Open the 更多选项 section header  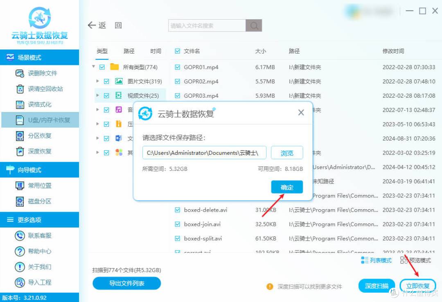(x=39, y=220)
